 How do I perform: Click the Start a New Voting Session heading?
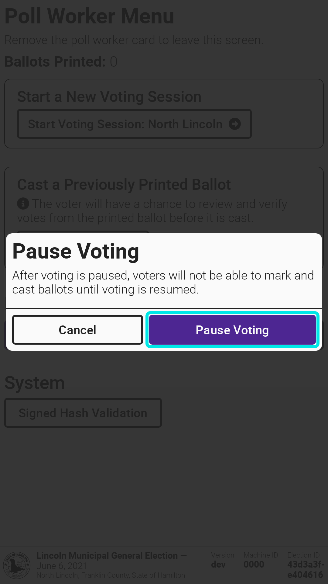[109, 97]
